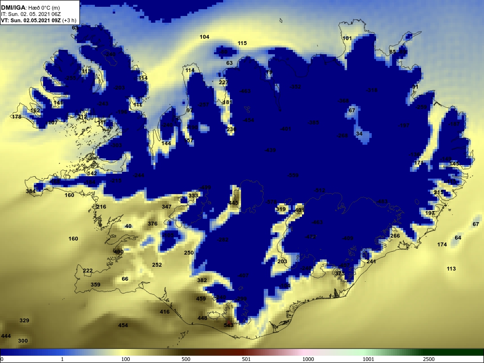Click the map value '227'
The image size is (484, 363).
coord(224,82)
